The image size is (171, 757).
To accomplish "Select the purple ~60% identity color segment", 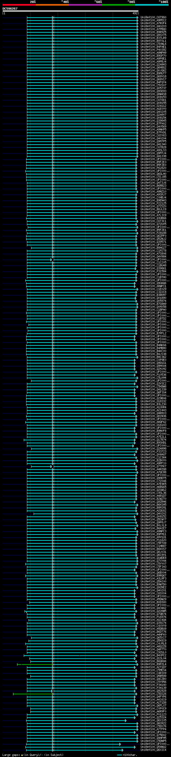I will pos(86,5).
